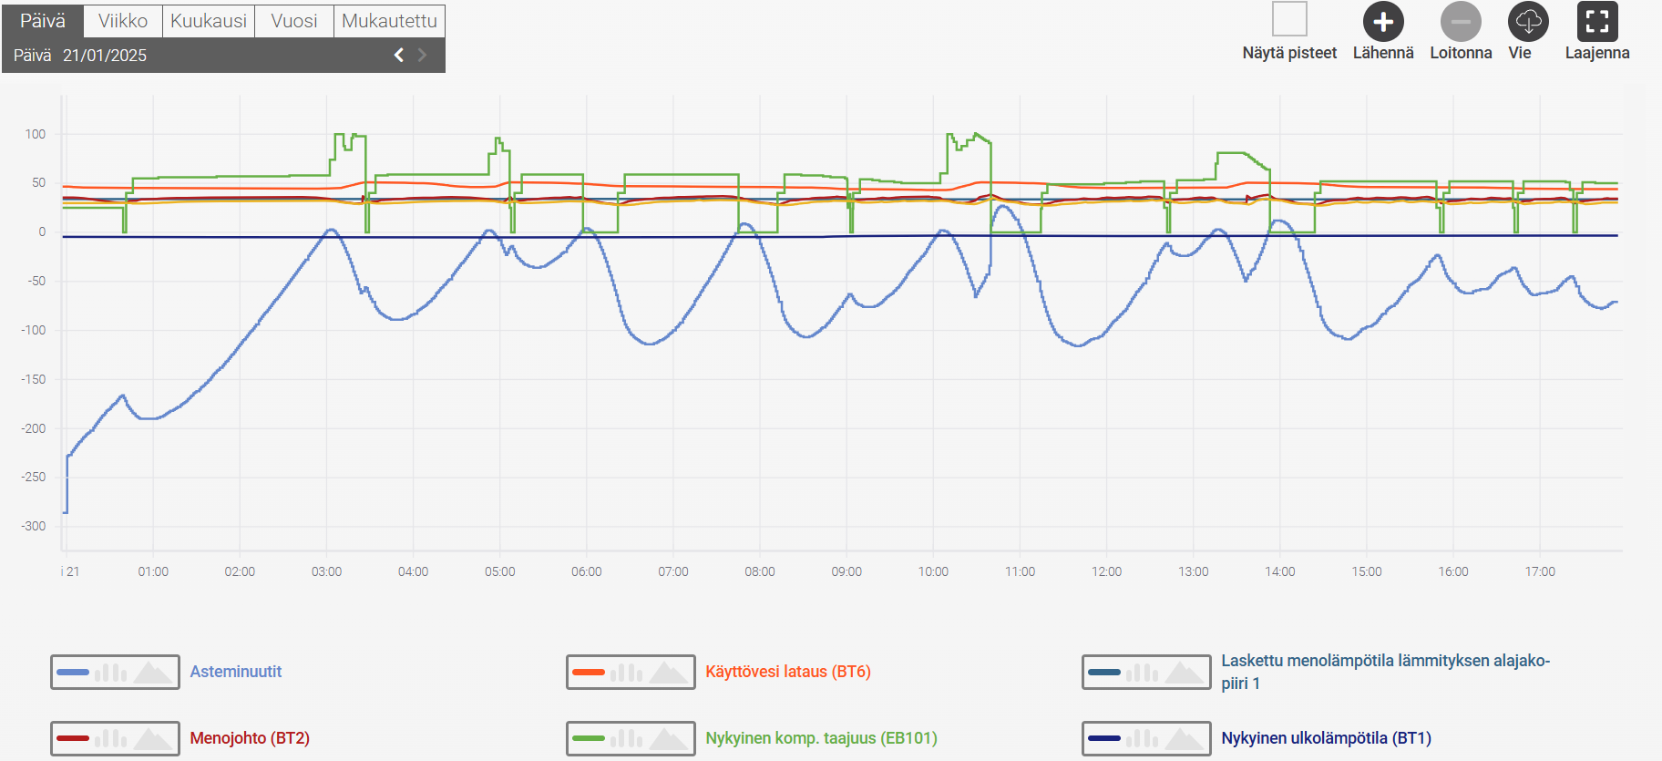Toggle Menojohto (BT2) legend swatch
The width and height of the screenshot is (1662, 761).
pyautogui.click(x=115, y=738)
